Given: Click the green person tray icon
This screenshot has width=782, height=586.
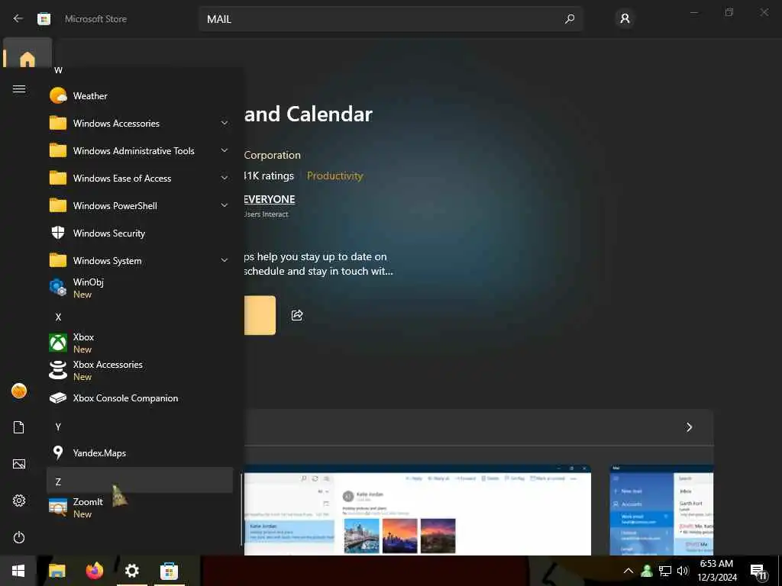Looking at the screenshot, I should (647, 571).
